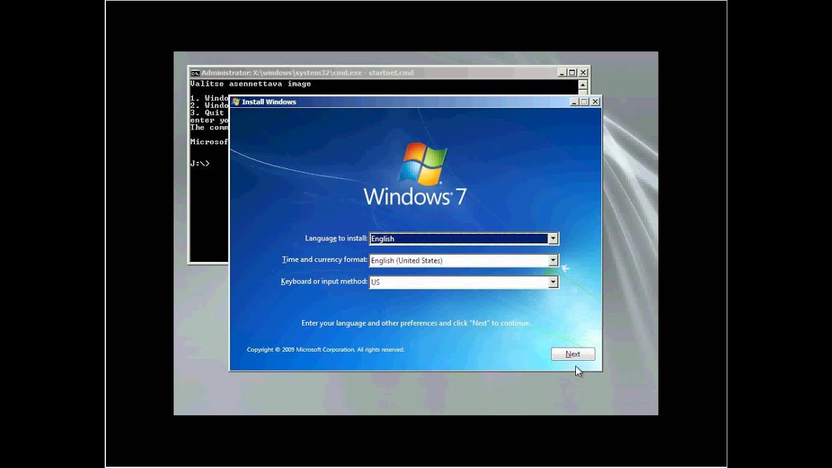This screenshot has width=832, height=468.
Task: Minimize the Install Windows dialog
Action: tap(574, 101)
